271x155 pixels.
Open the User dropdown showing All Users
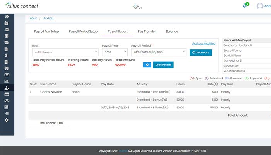click(65, 52)
